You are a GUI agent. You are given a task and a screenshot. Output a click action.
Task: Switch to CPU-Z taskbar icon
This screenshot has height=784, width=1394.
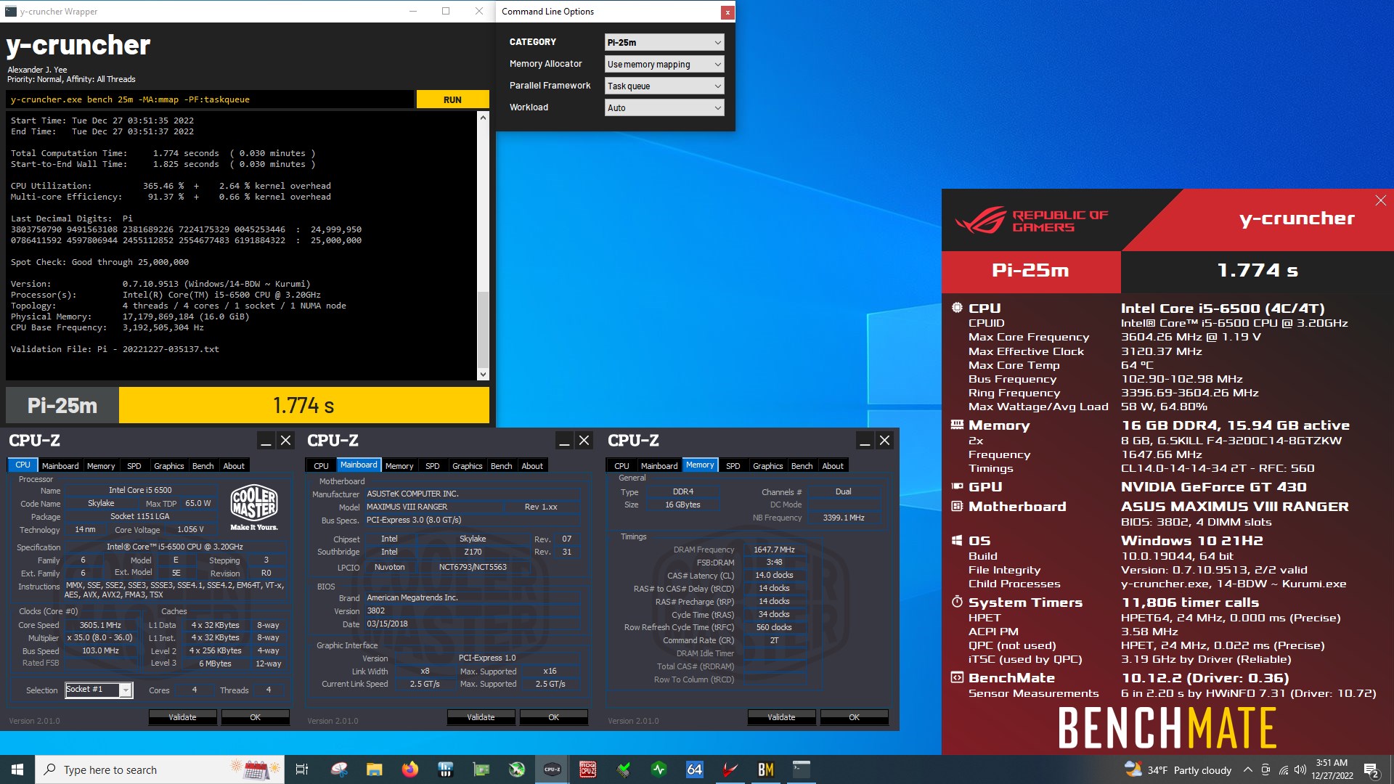(553, 769)
